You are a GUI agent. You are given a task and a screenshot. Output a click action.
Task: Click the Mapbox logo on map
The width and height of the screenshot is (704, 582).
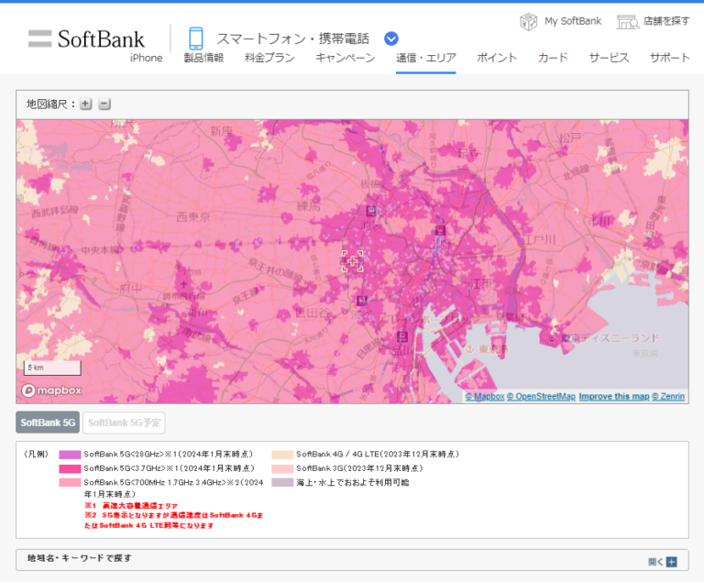click(52, 390)
